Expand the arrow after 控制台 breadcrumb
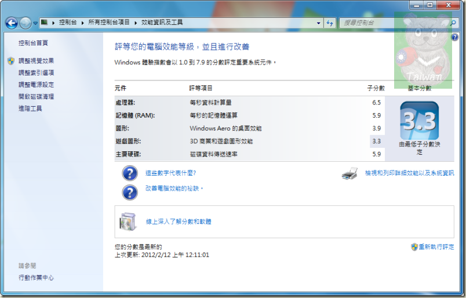466x298 pixels. coord(83,23)
